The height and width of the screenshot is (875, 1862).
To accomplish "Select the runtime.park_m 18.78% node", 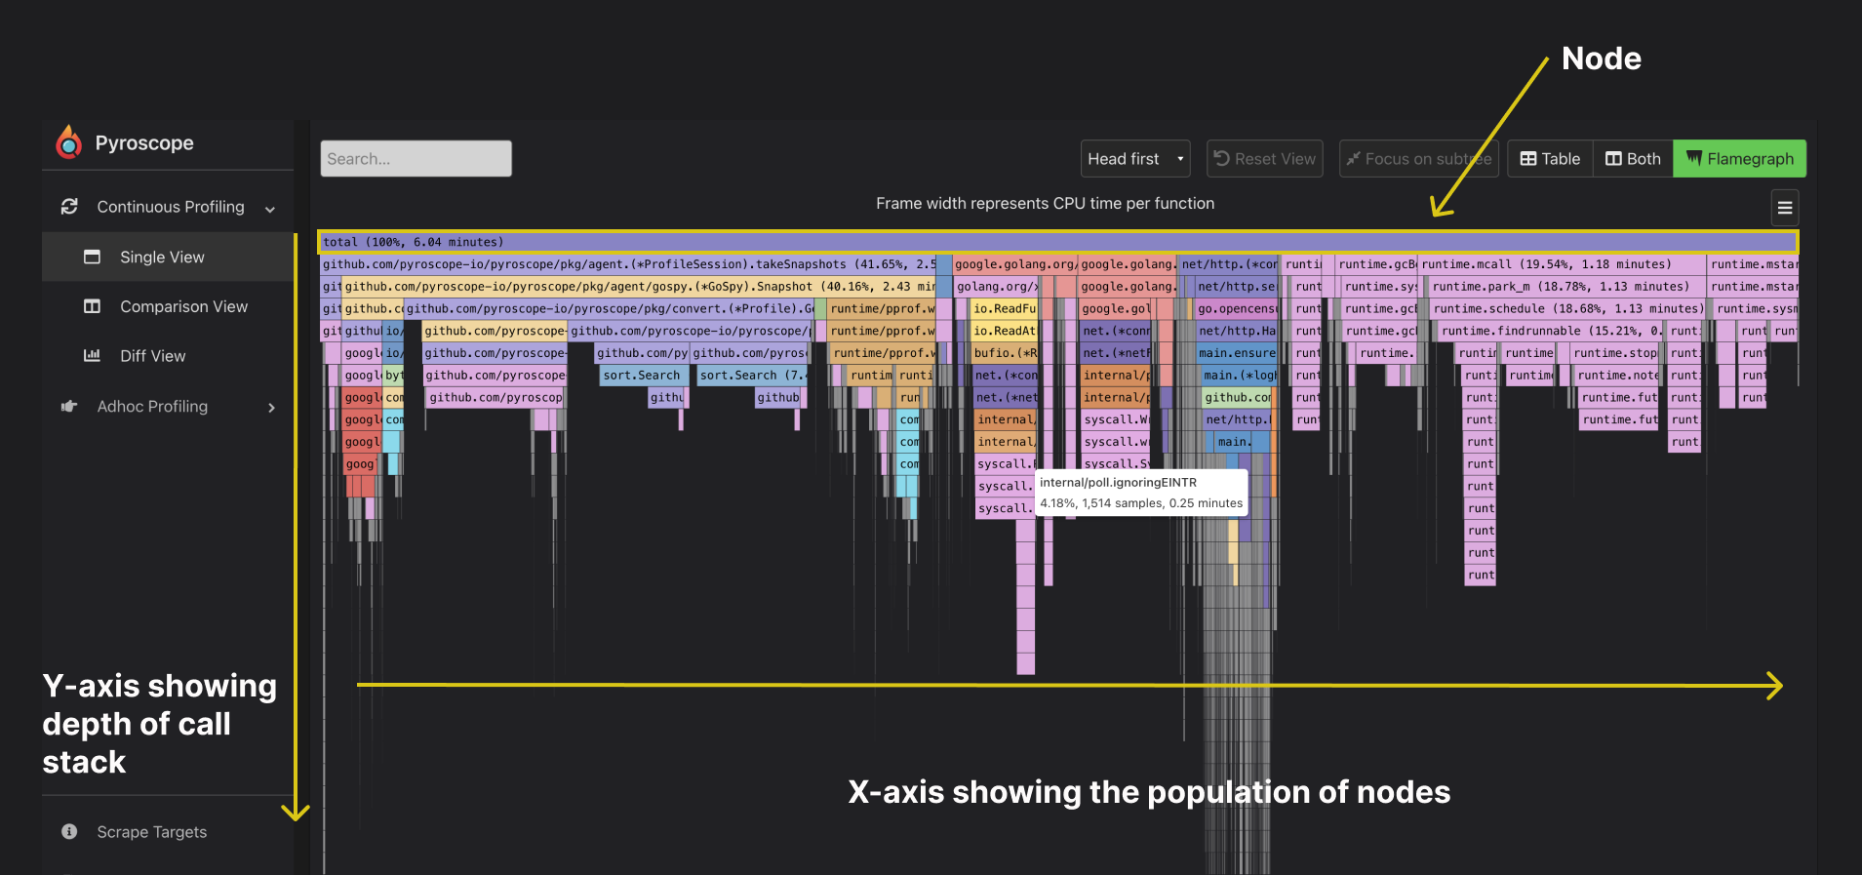I will 1568,287.
